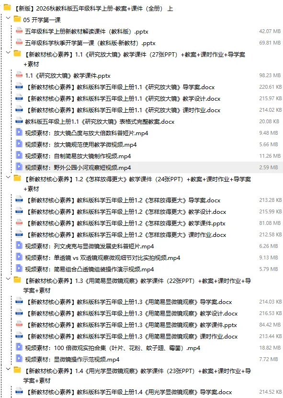Click video icon of 显微镜操作示范视频.mp4
The image size is (283, 398).
[x=19, y=359]
